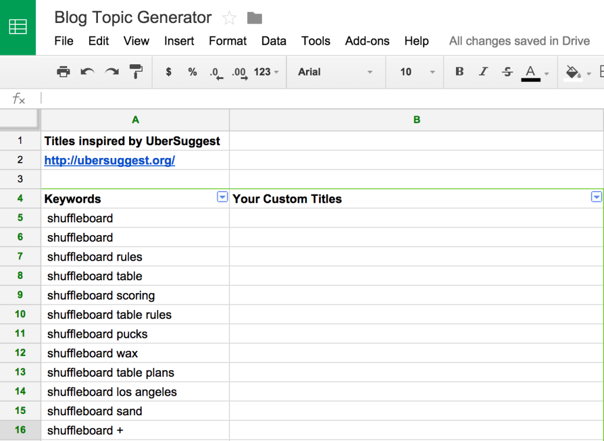Toggle italic formatting

(483, 72)
